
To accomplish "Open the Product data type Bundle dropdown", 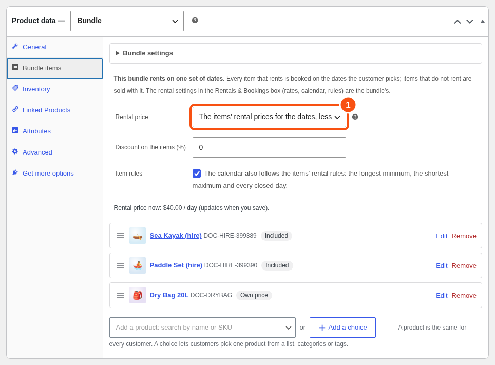I will pyautogui.click(x=127, y=21).
